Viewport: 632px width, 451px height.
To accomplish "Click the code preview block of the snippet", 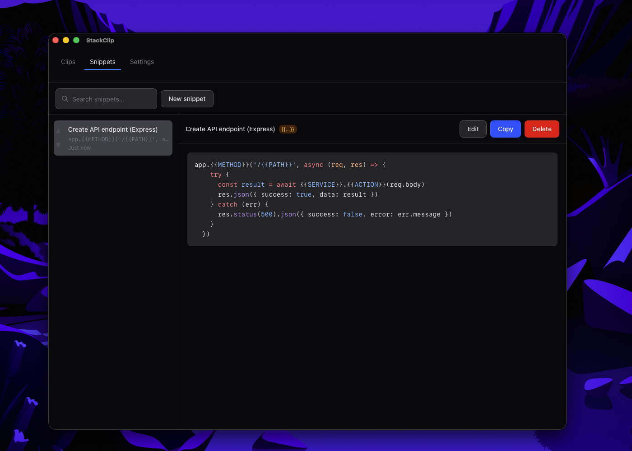I will pyautogui.click(x=372, y=199).
